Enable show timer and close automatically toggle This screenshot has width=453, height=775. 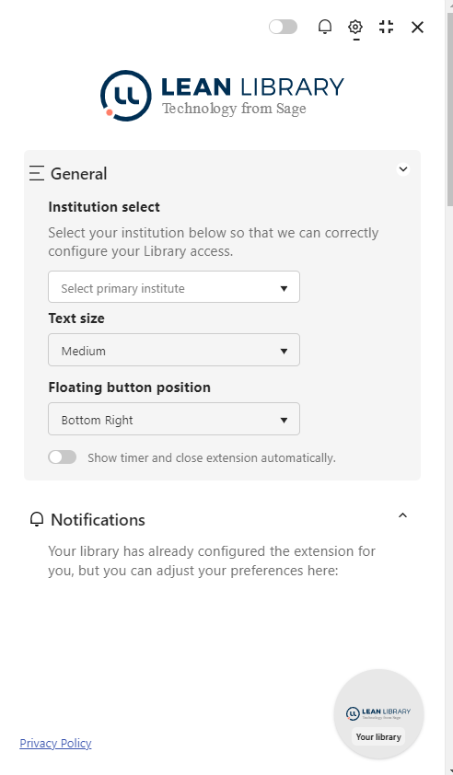point(63,457)
